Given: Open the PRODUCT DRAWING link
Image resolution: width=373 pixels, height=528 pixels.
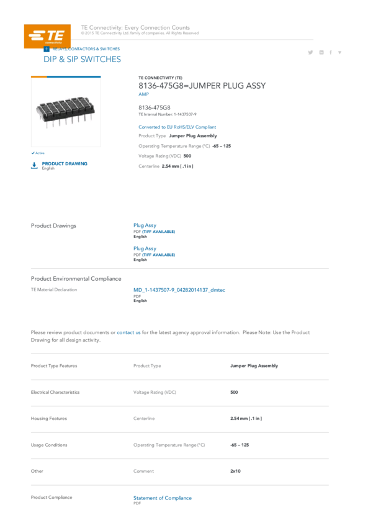Looking at the screenshot, I should click(65, 163).
